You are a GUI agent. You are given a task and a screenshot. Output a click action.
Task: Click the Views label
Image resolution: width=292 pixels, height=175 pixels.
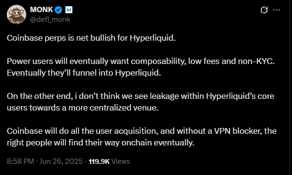coord(120,161)
